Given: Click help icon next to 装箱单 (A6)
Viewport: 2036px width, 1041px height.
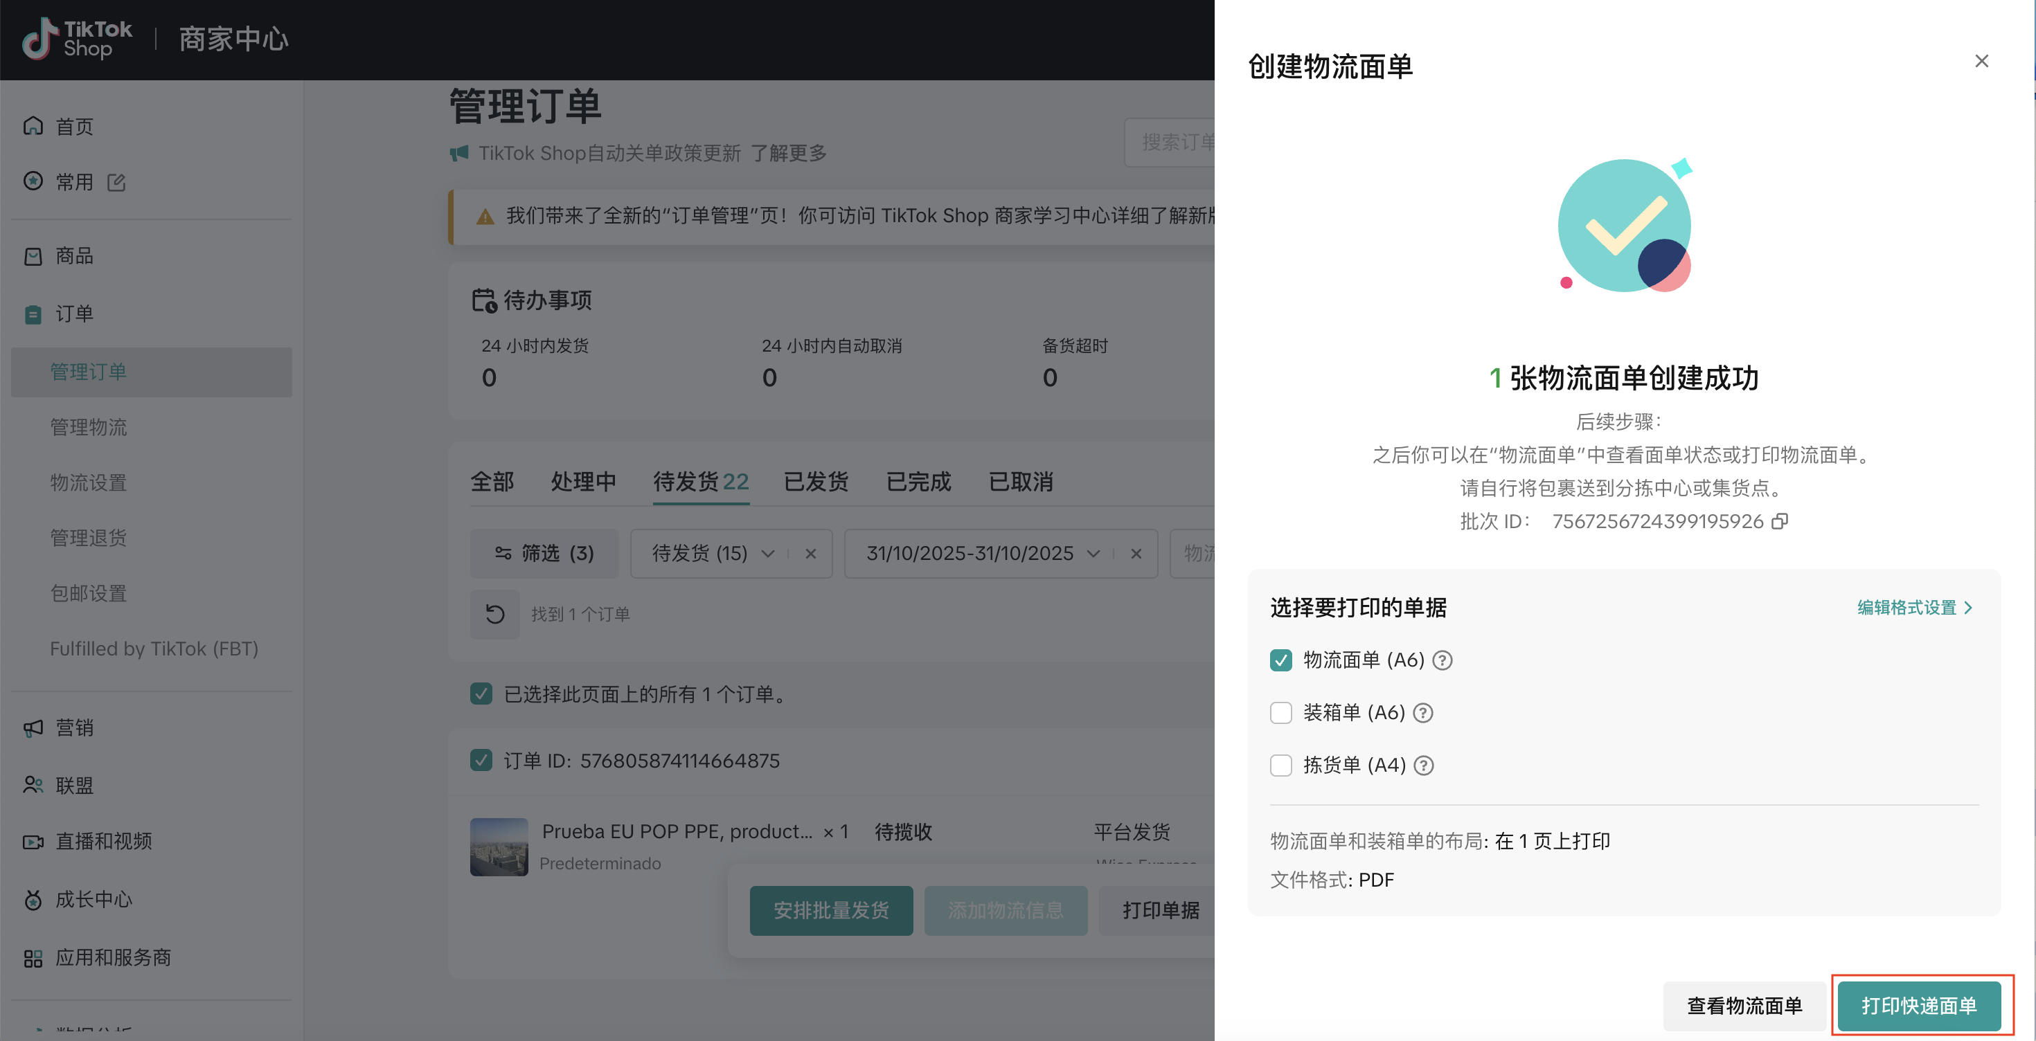Looking at the screenshot, I should (1422, 713).
